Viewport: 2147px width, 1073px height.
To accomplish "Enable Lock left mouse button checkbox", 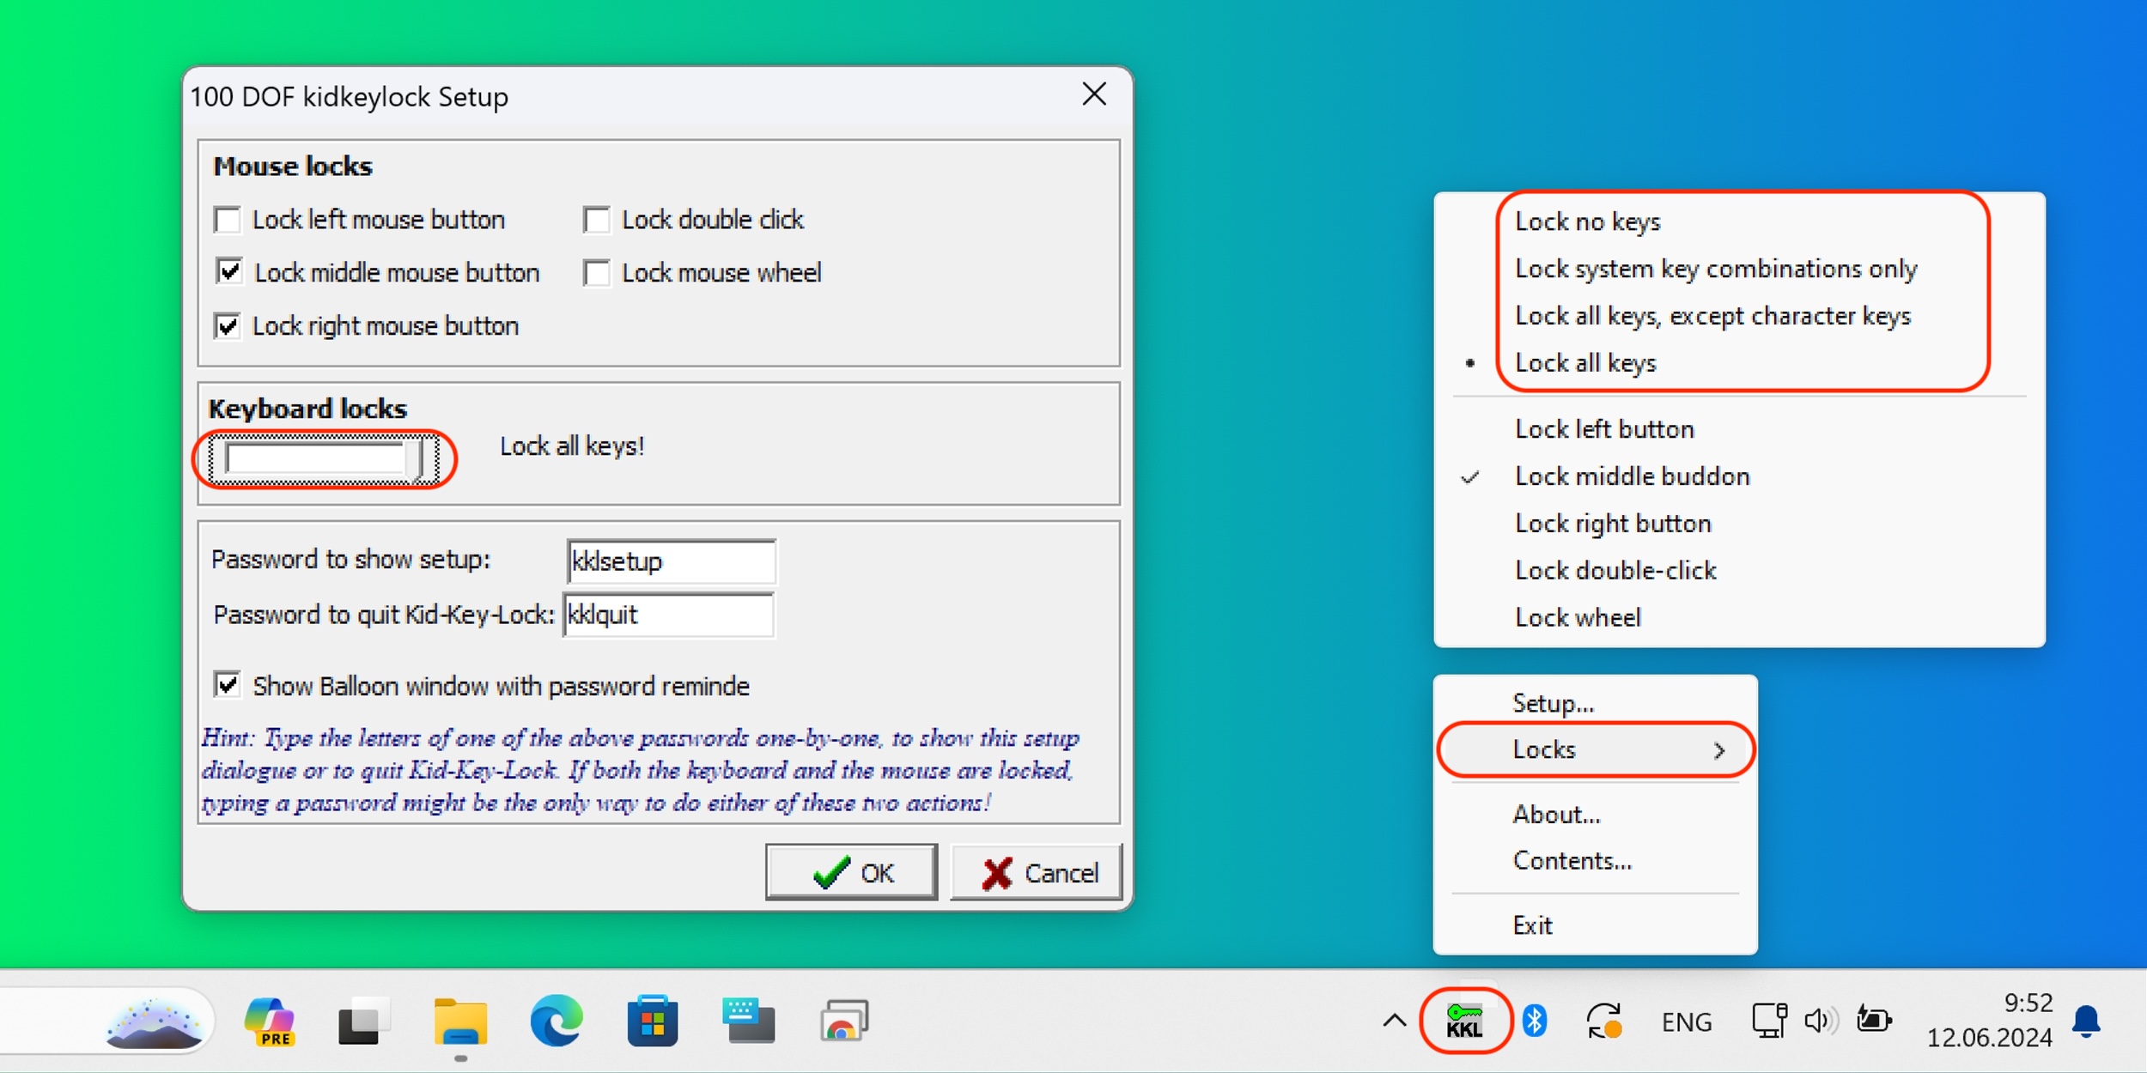I will (228, 219).
